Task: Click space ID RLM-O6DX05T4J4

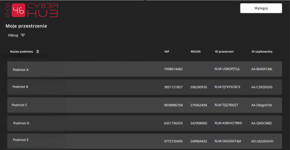Action: [228, 141]
